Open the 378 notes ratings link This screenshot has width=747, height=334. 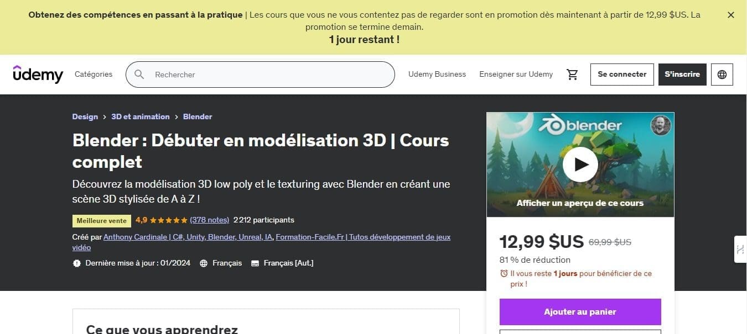210,220
